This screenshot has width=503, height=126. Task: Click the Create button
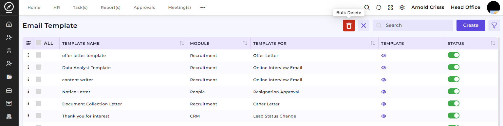pos(471,25)
